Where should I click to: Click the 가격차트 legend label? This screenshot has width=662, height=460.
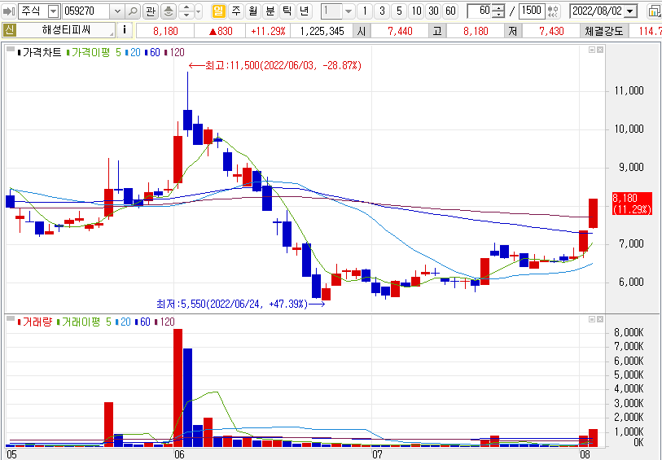(x=40, y=52)
